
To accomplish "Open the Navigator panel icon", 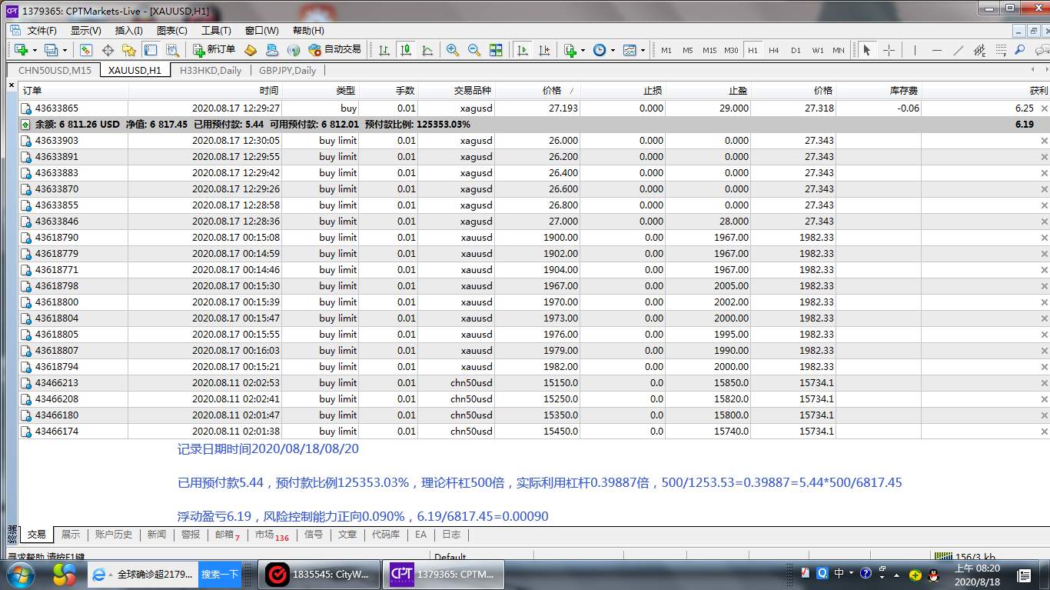I will (129, 50).
